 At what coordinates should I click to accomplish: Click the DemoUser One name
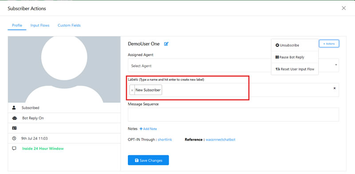click(x=144, y=44)
